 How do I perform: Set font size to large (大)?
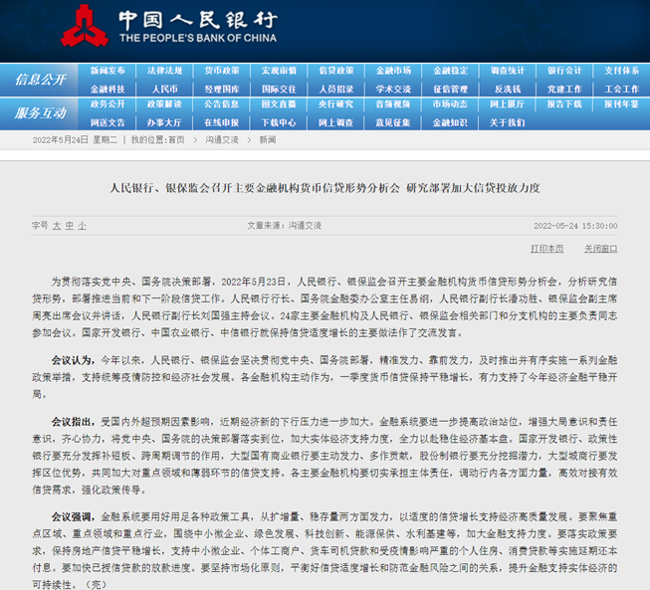(56, 226)
